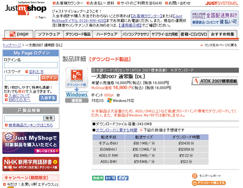Click the 全国配送無料 banner
The image size is (243, 188).
pyautogui.click(x=215, y=18)
